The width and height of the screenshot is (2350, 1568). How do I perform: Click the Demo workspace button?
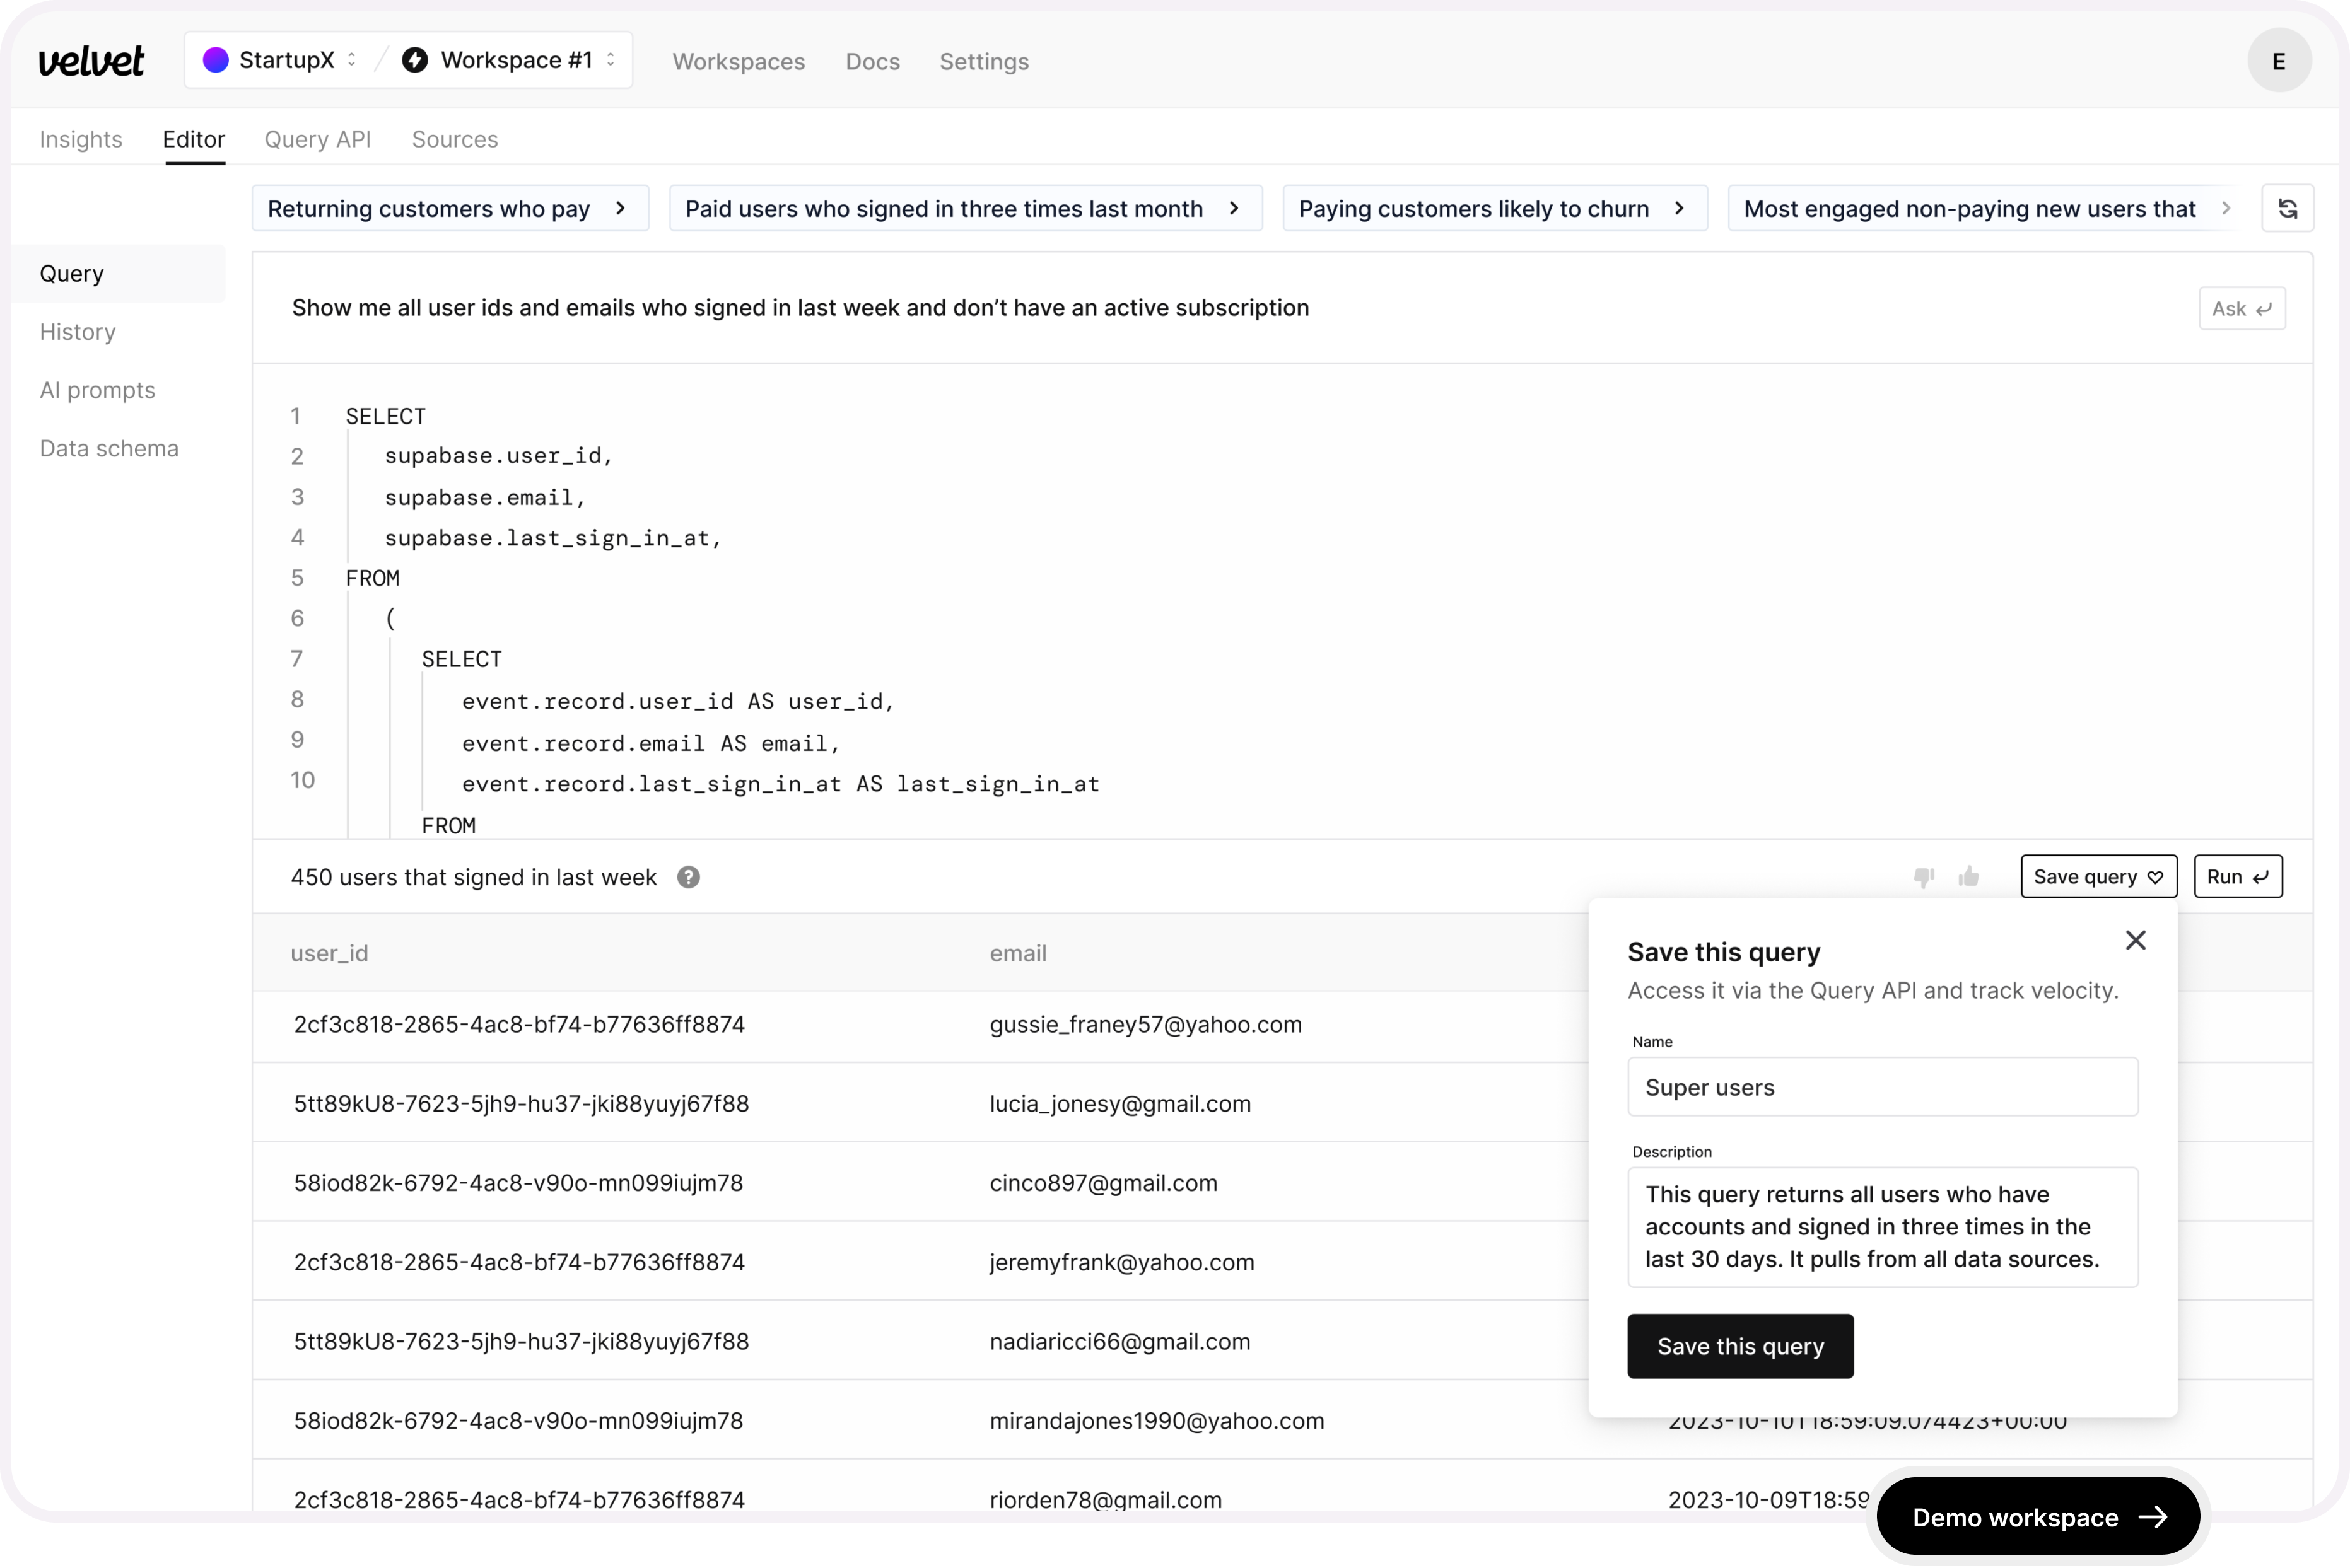(2037, 1517)
